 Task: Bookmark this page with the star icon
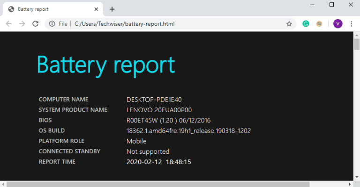(x=289, y=24)
